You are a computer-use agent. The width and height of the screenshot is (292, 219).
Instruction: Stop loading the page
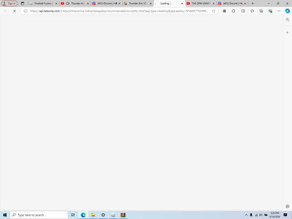15,11
